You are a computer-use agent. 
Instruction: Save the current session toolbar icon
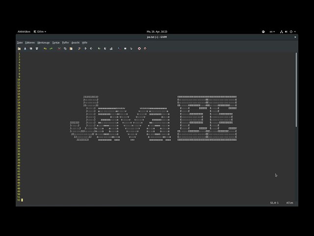click(105, 49)
